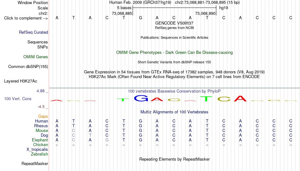Click the SNPs track label
The height and width of the screenshot is (171, 300).
pos(43,47)
